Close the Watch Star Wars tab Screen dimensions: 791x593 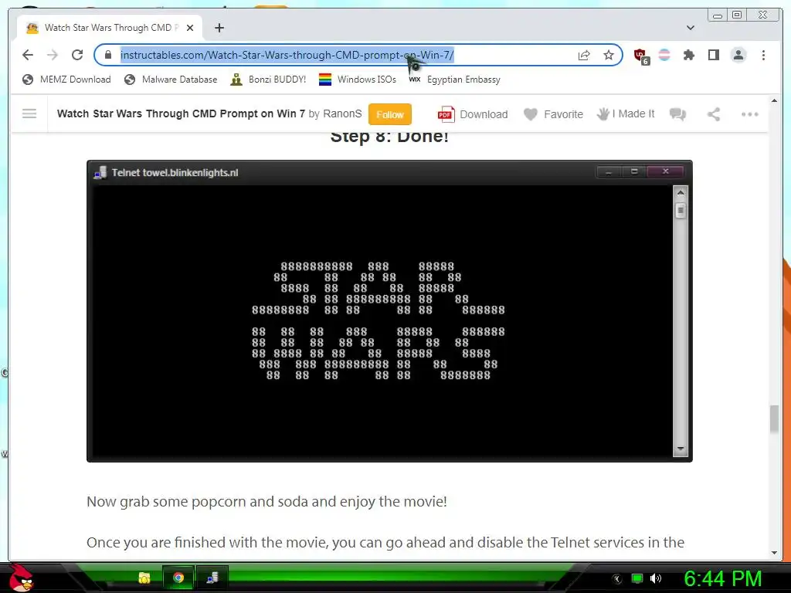[190, 28]
